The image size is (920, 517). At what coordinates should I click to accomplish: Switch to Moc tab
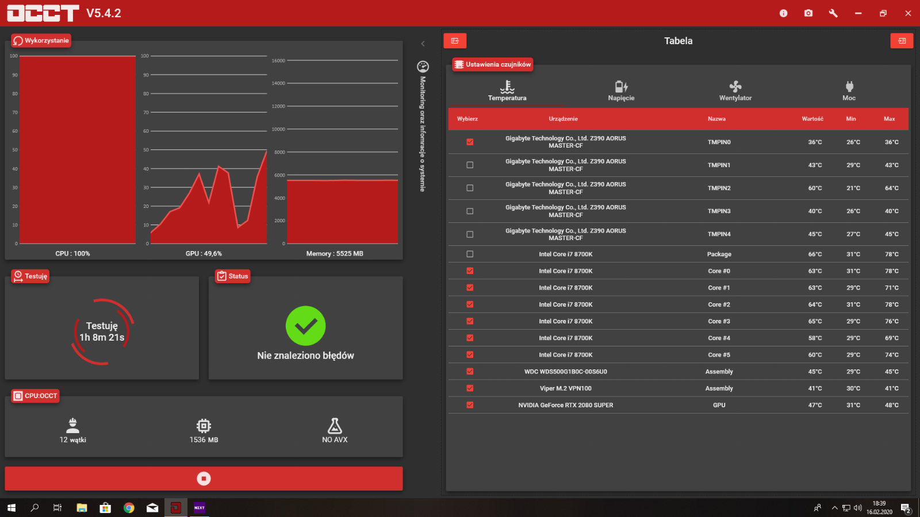[849, 91]
